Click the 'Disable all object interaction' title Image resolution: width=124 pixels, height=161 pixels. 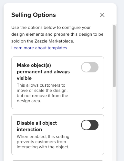pos(37,126)
